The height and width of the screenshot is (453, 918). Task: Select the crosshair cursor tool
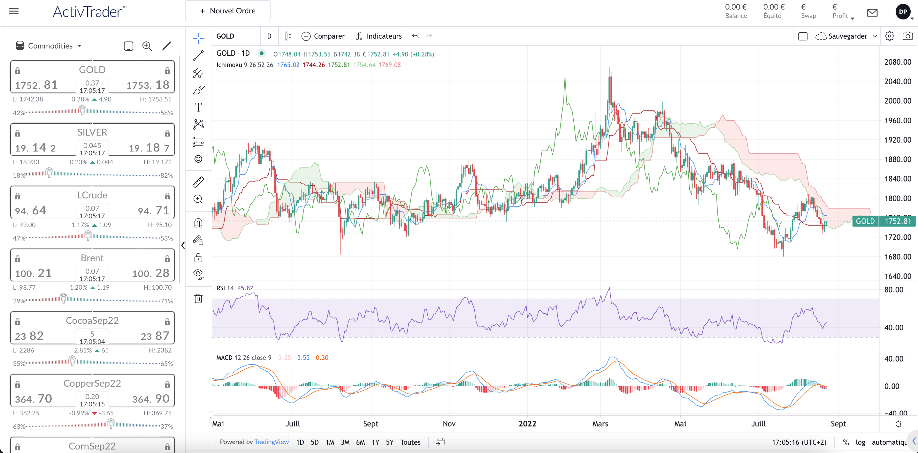(198, 38)
